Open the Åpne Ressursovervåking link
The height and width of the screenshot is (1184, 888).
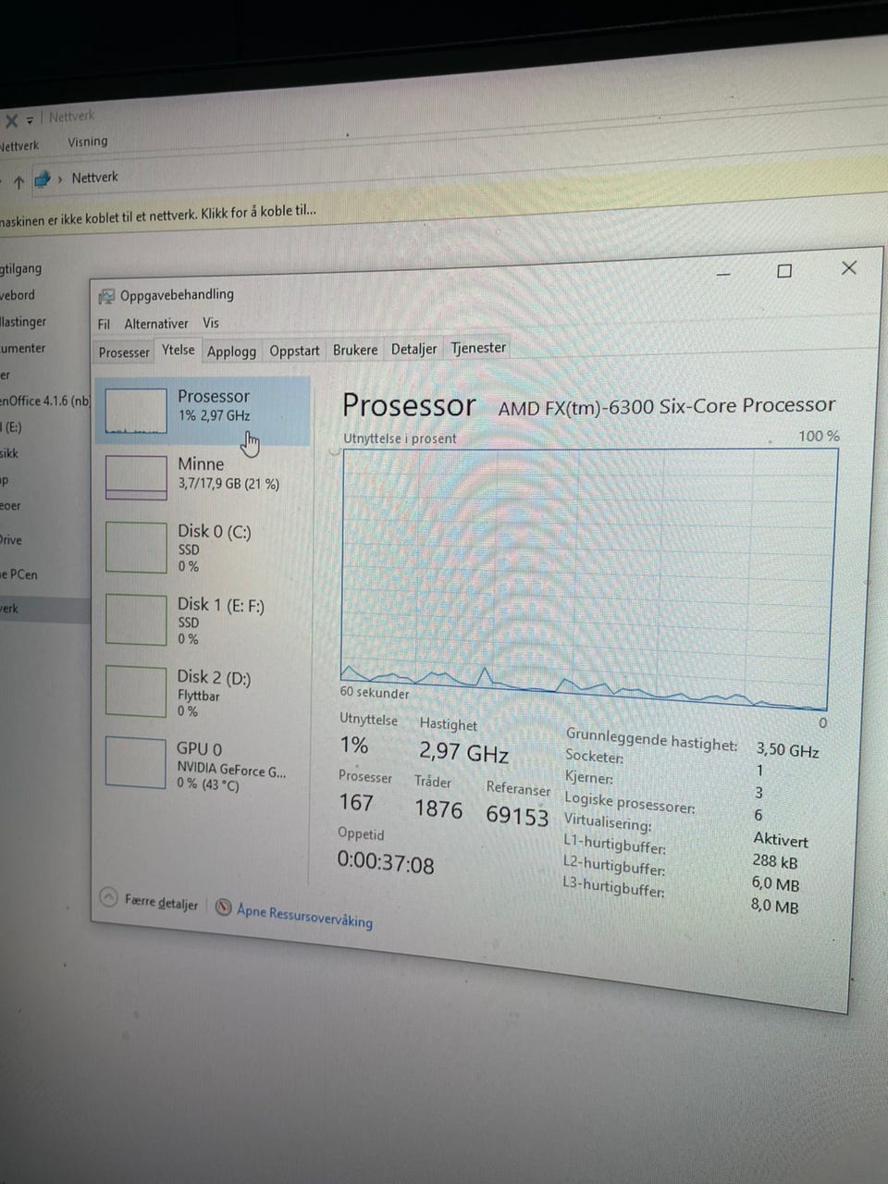pos(304,915)
